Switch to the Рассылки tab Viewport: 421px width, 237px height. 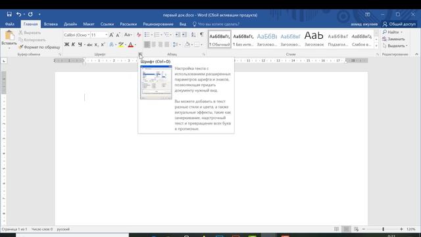coord(128,24)
